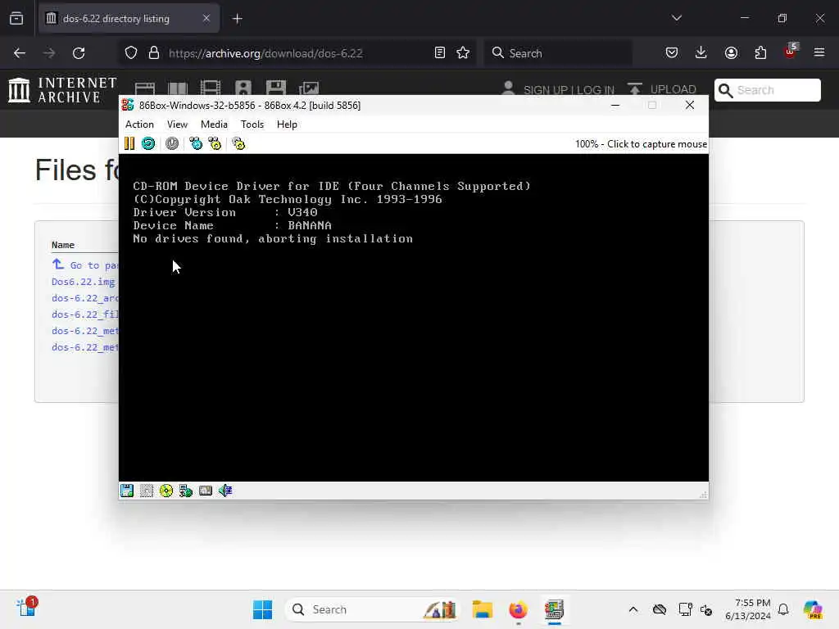Open File Explorer from the taskbar
Screen dimensions: 839x629
[x=482, y=609]
